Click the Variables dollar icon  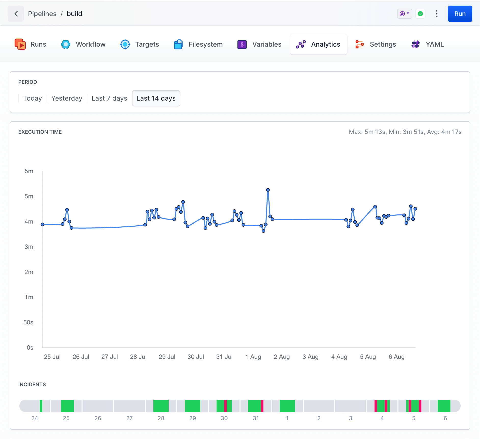click(x=242, y=44)
